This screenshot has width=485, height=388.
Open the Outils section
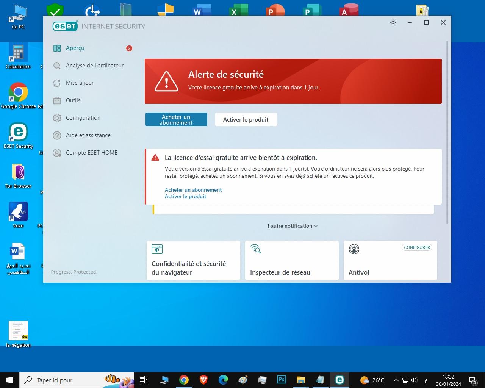(73, 100)
